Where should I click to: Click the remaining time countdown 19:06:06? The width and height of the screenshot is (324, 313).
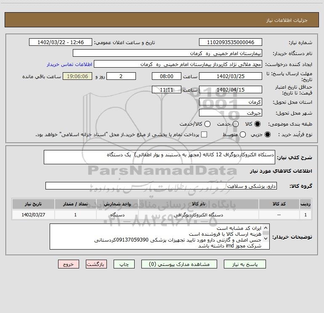77,76
